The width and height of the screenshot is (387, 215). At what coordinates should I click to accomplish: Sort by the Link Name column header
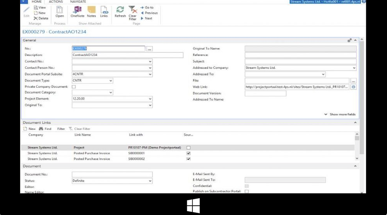click(x=83, y=135)
